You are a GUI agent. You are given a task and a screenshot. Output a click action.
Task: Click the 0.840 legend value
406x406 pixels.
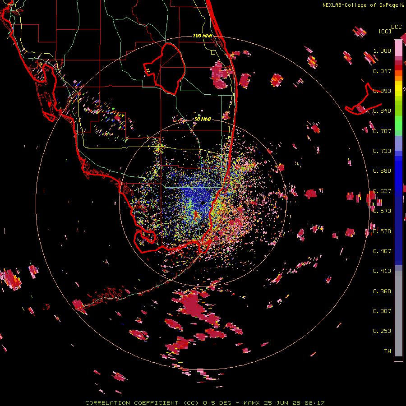tap(382, 111)
